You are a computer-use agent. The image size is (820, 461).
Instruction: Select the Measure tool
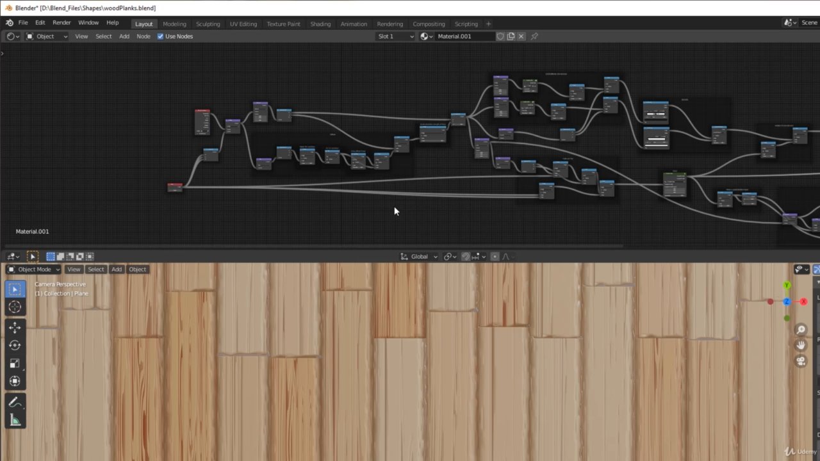[15, 420]
